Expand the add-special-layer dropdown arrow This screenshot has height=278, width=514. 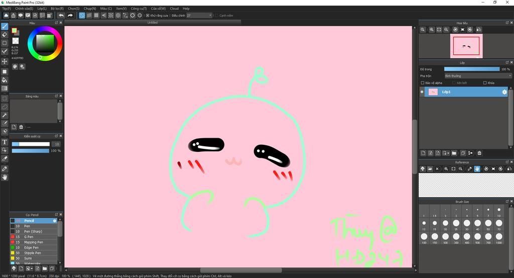point(448,153)
